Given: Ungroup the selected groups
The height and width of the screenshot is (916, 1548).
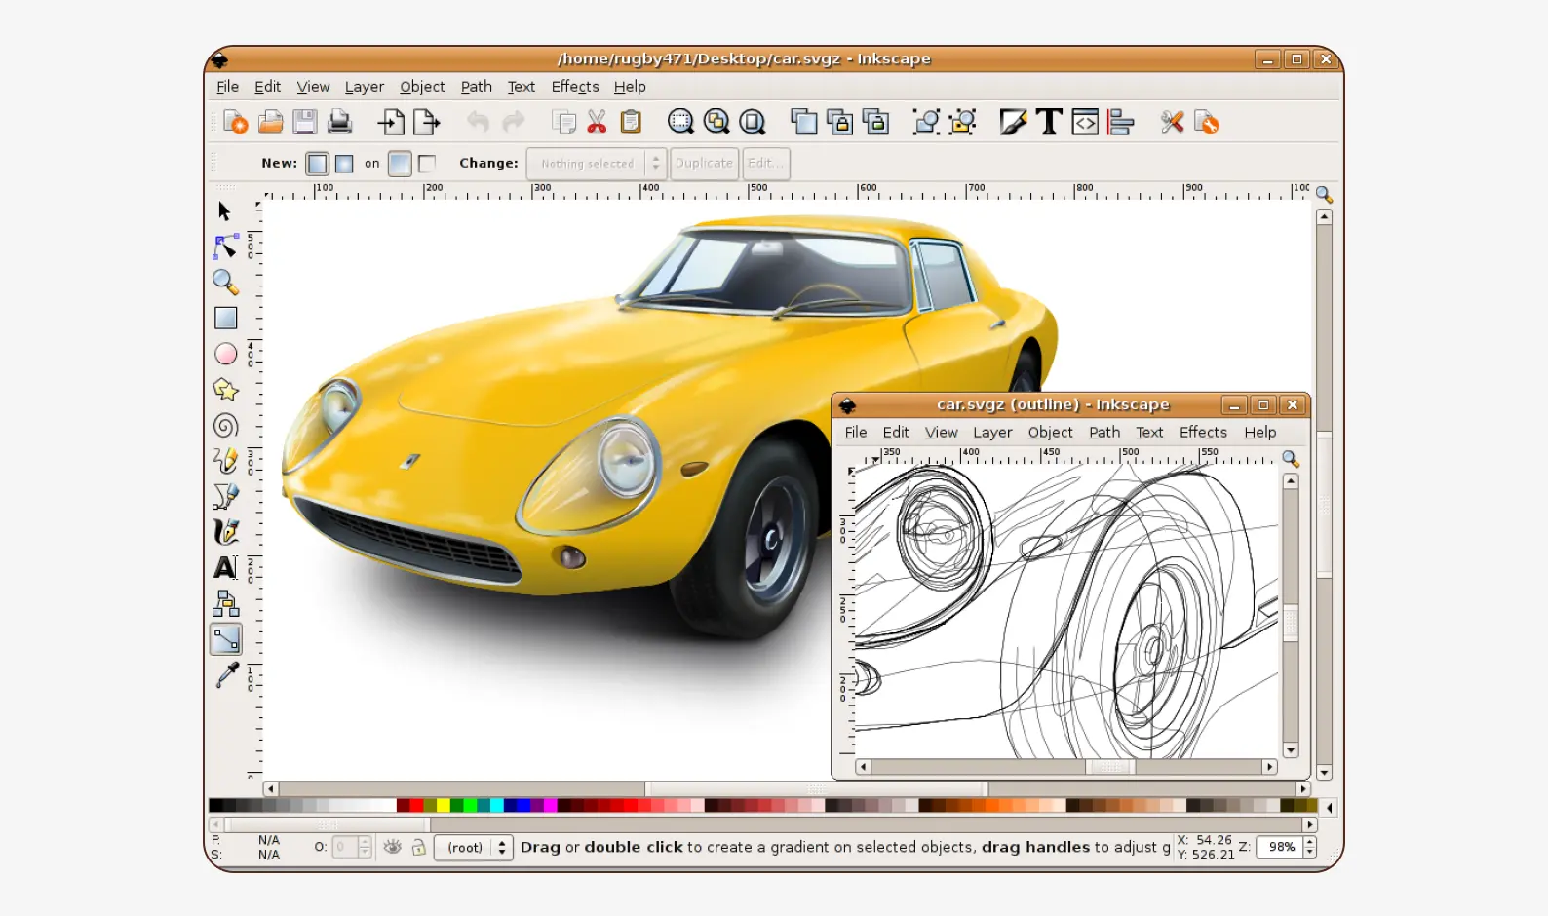Looking at the screenshot, I should click(x=962, y=122).
